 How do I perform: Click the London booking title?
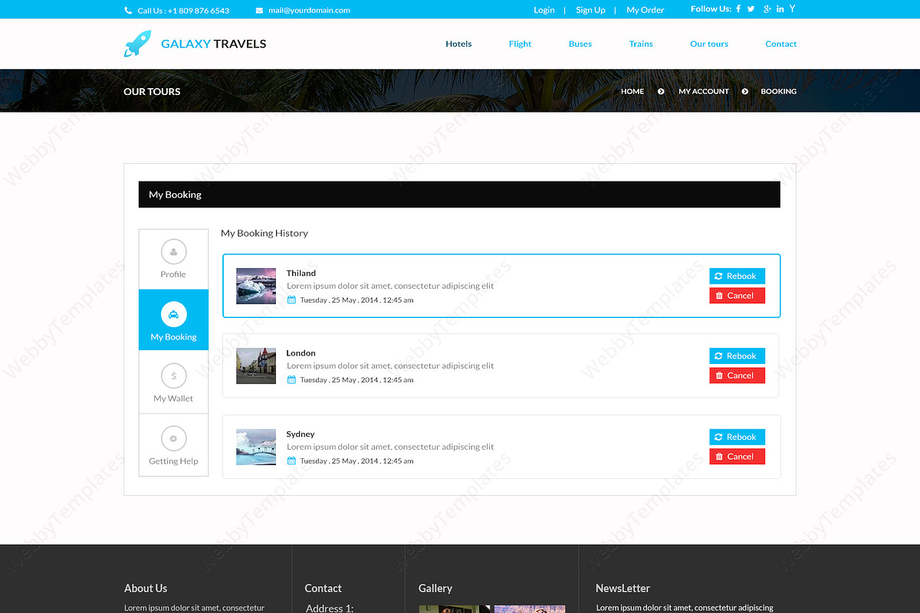[301, 353]
